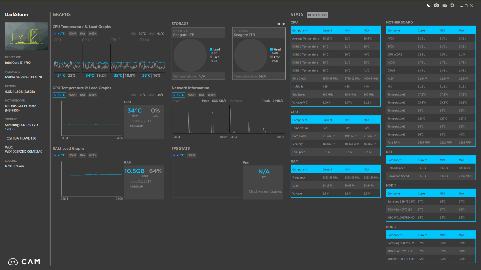Image resolution: width=481 pixels, height=270 pixels.
Task: Click Temperature4 row showing 127°C
Action: point(431,118)
